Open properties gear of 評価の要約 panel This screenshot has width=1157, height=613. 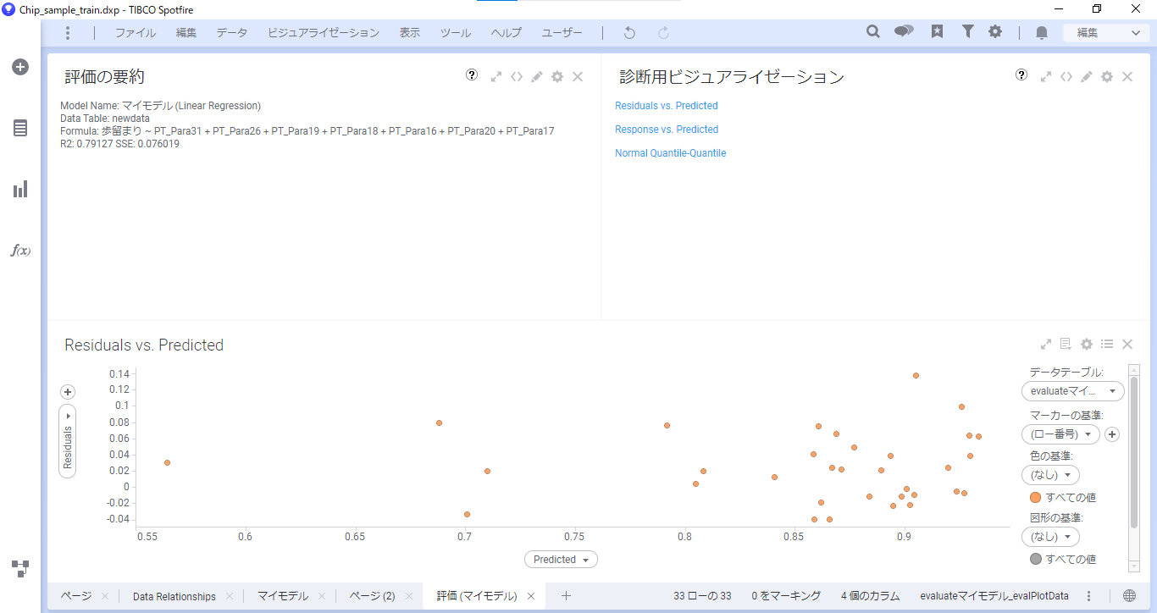557,76
